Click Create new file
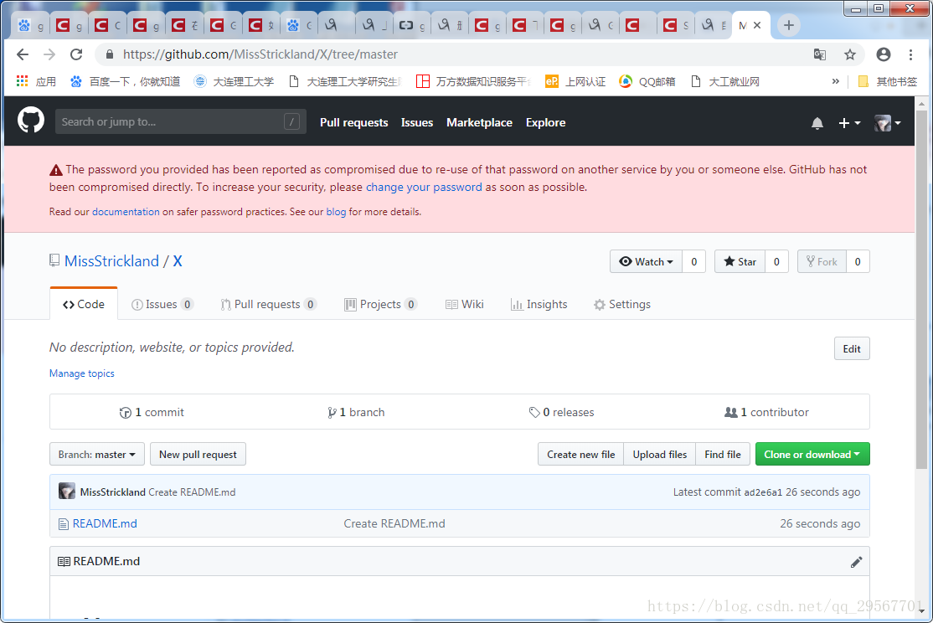 point(580,454)
